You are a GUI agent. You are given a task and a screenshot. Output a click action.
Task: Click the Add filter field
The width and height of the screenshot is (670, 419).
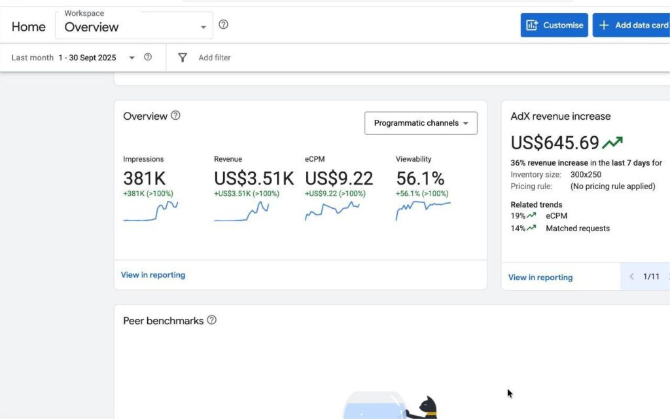(x=215, y=58)
